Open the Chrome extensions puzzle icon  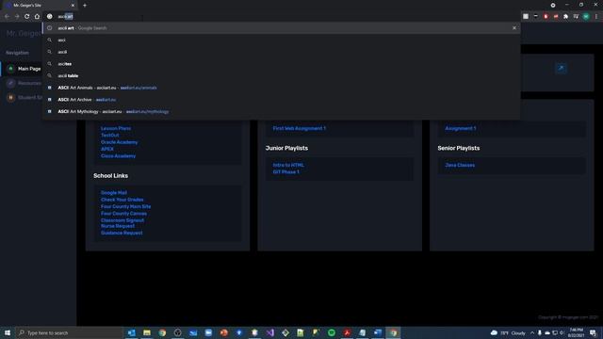565,17
